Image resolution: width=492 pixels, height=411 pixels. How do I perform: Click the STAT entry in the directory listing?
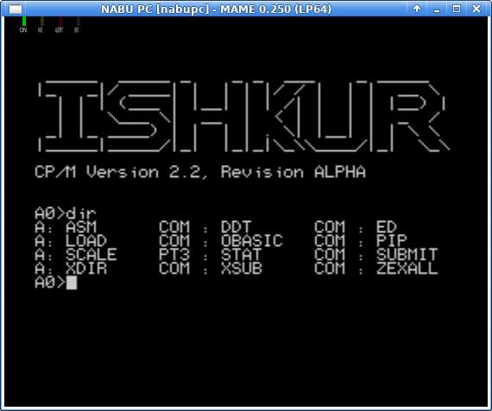click(242, 255)
